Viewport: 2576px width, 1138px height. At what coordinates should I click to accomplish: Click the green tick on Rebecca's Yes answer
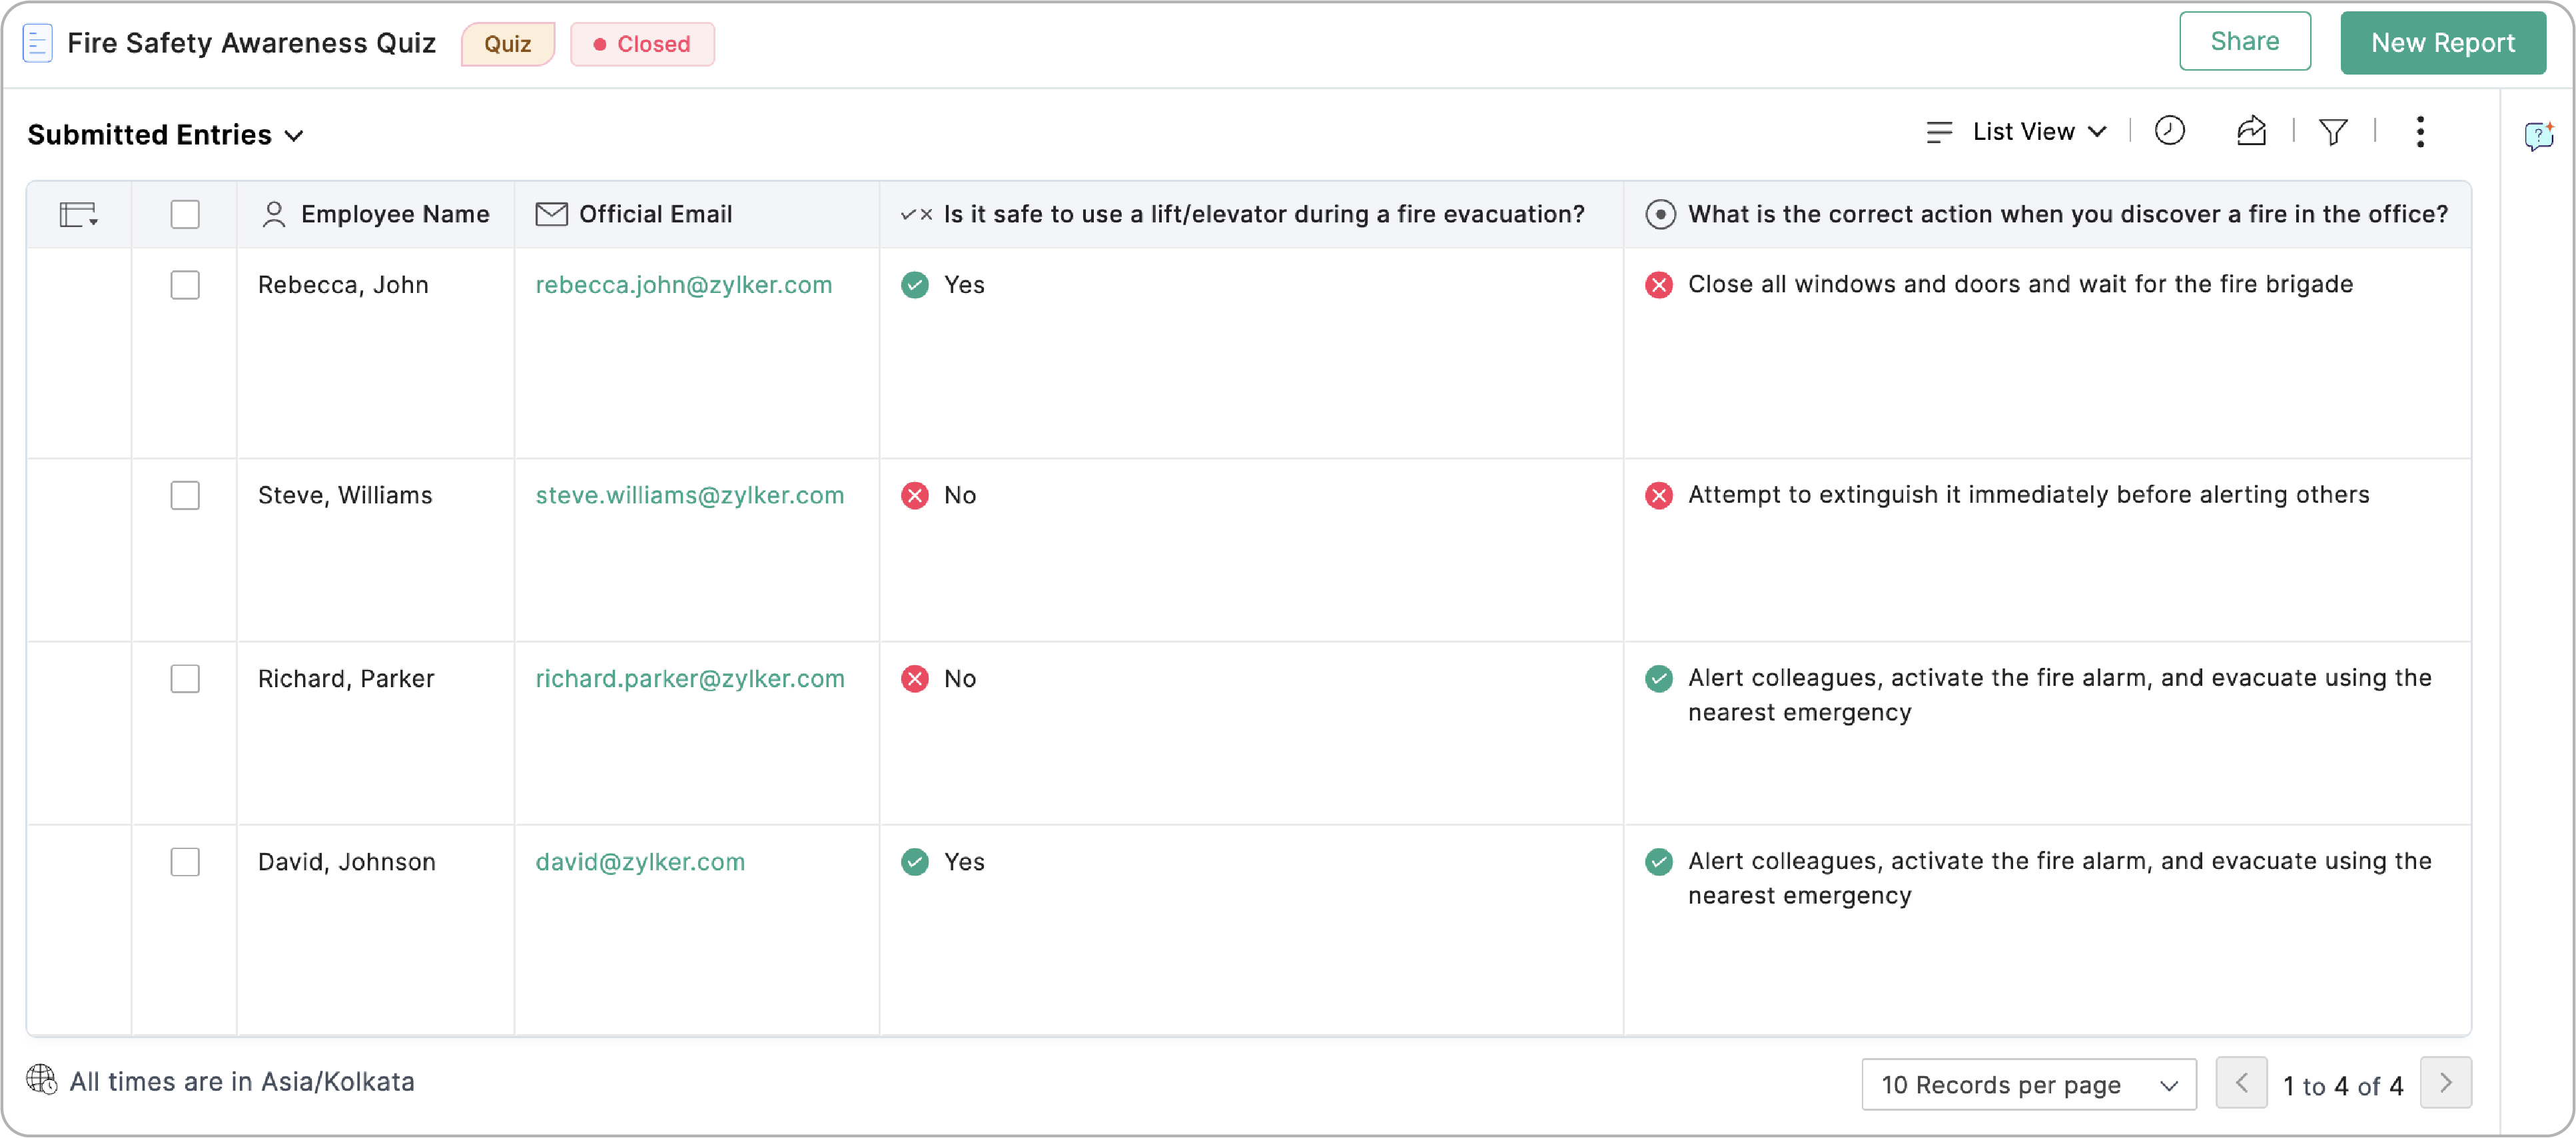click(914, 285)
